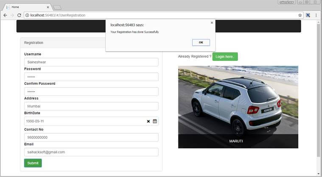Close the Home tab
This screenshot has height=177, width=322.
[48, 7]
